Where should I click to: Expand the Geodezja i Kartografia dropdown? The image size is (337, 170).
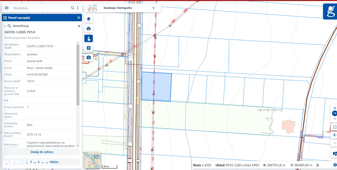(x=154, y=8)
